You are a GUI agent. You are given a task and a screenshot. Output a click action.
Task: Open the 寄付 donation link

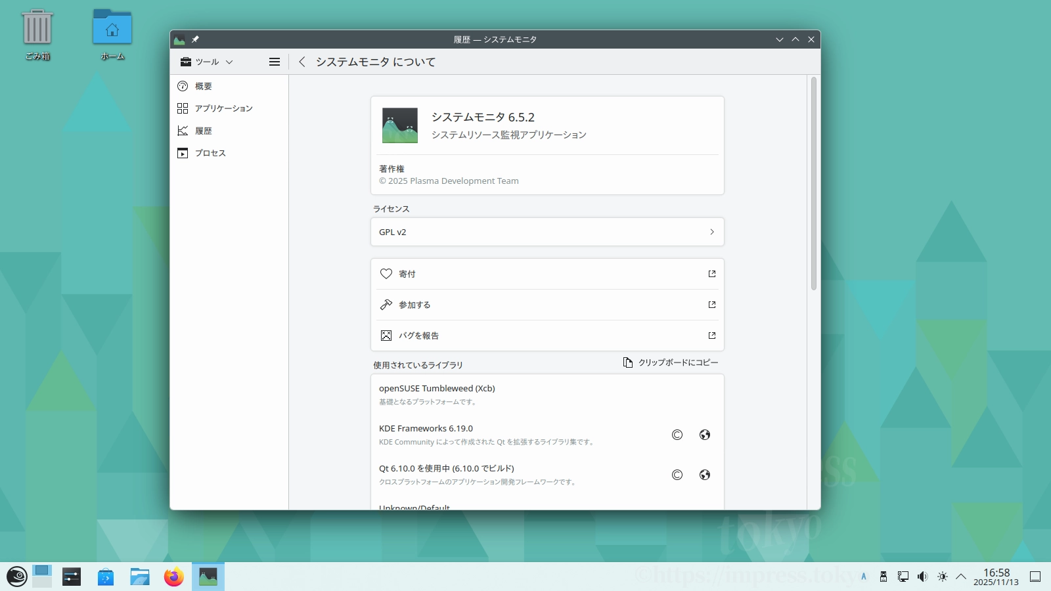tap(547, 274)
